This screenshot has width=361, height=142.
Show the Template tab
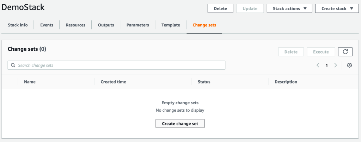(171, 25)
